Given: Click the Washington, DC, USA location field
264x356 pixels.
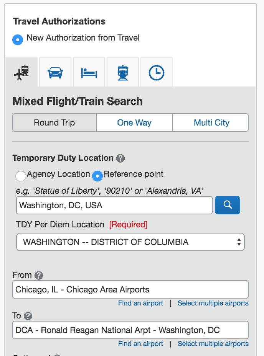Looking at the screenshot, I should click(114, 205).
